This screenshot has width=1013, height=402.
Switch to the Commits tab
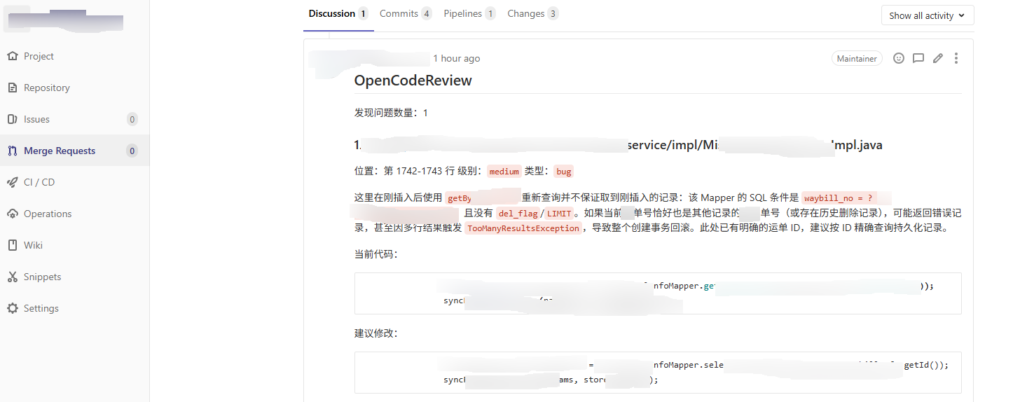(406, 14)
